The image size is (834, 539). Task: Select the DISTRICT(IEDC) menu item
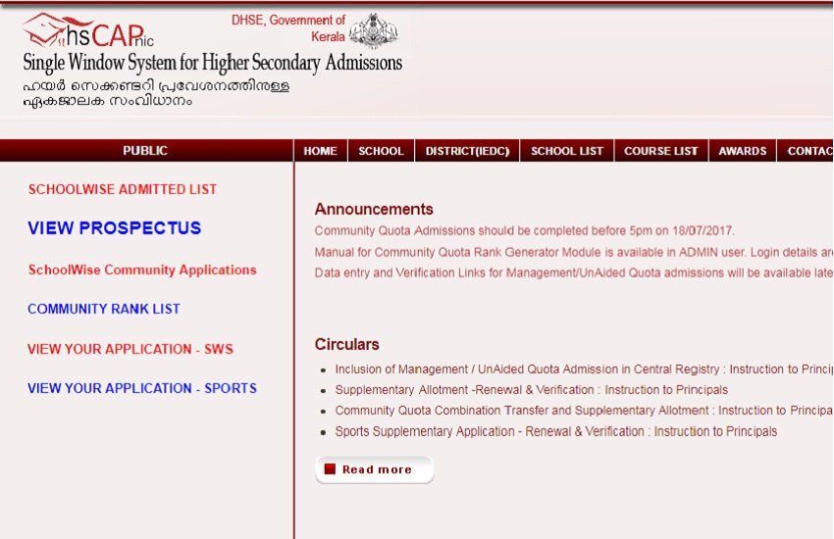point(467,151)
